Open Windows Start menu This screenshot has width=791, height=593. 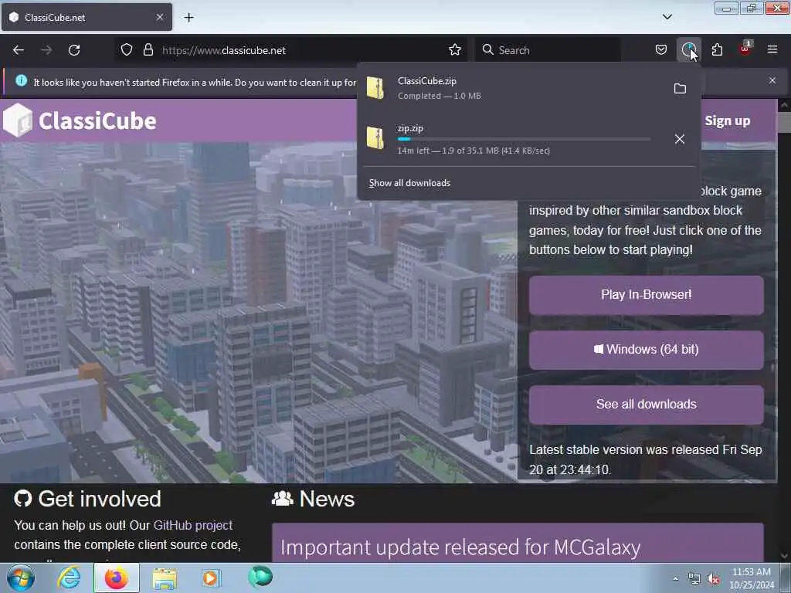(21, 578)
